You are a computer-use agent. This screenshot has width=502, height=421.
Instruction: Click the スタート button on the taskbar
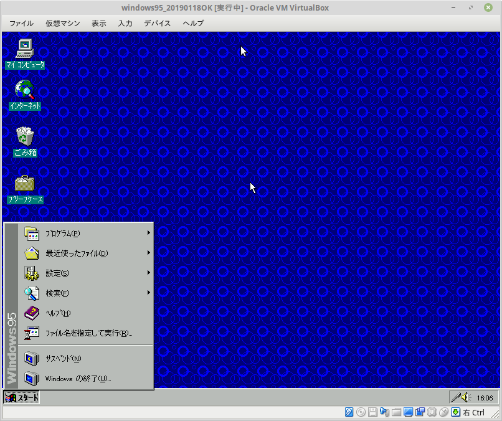pos(21,397)
